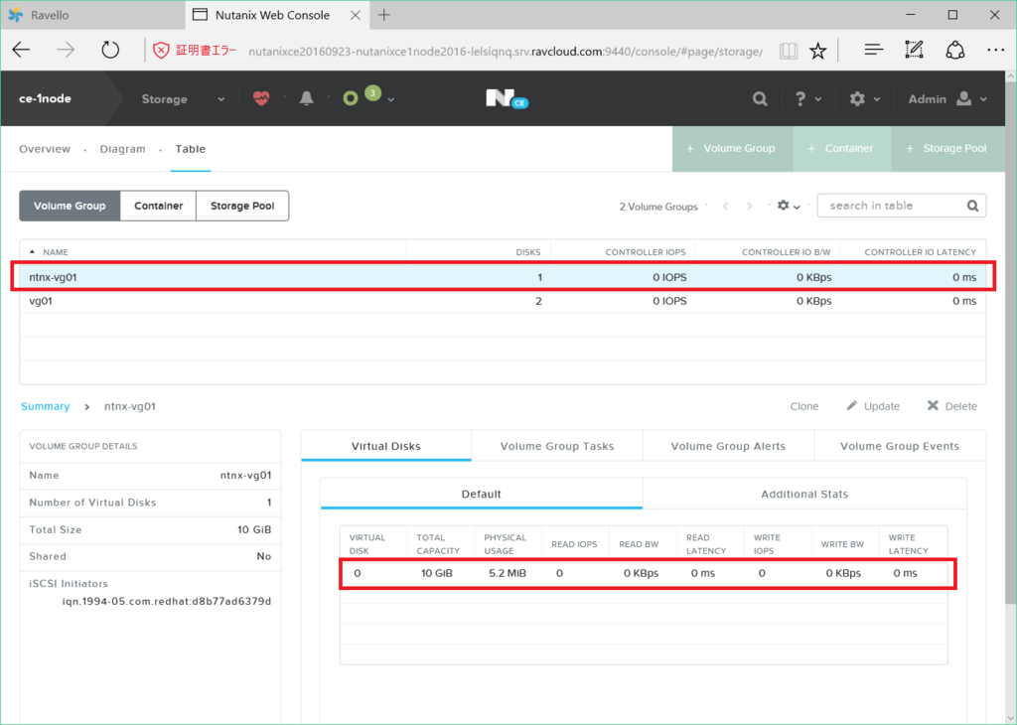Click the ce-1node cluster name
Image resolution: width=1017 pixels, height=725 pixels.
tap(45, 98)
